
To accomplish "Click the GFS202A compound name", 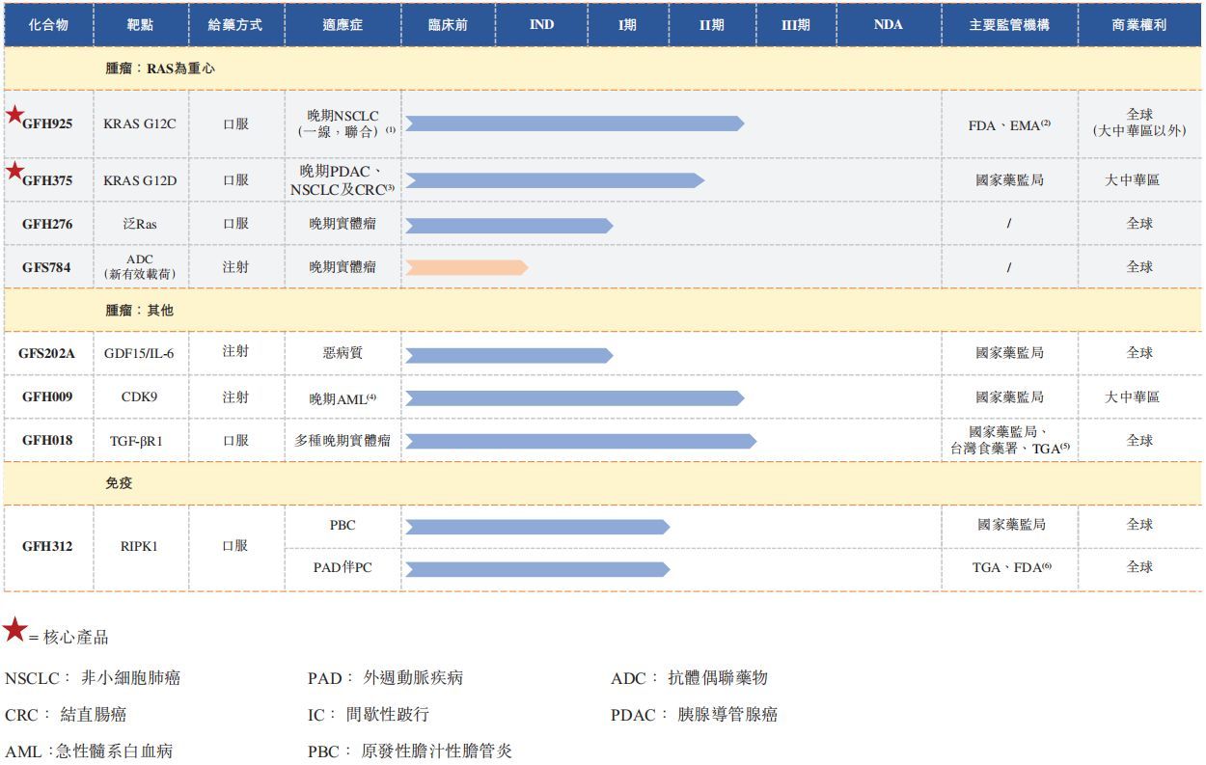I will click(46, 353).
